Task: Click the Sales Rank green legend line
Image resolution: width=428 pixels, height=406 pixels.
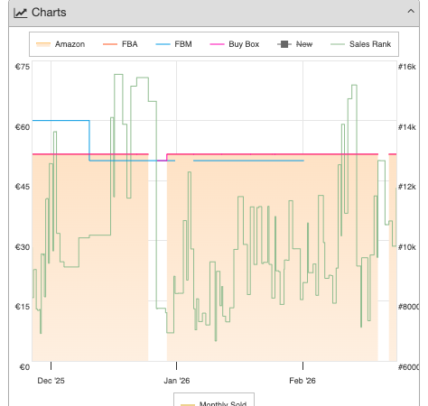Action: click(338, 44)
